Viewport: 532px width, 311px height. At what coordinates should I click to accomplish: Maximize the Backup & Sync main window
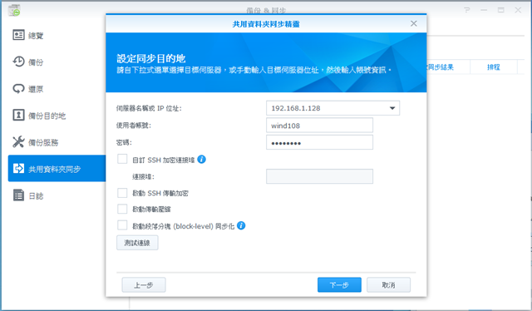coord(500,10)
